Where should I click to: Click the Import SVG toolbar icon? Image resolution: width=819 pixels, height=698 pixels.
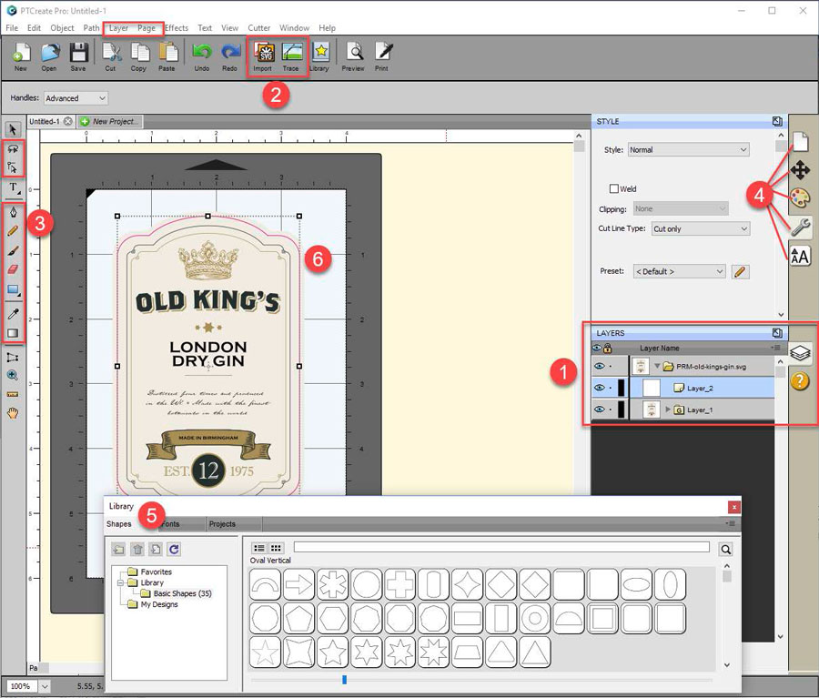click(x=263, y=56)
